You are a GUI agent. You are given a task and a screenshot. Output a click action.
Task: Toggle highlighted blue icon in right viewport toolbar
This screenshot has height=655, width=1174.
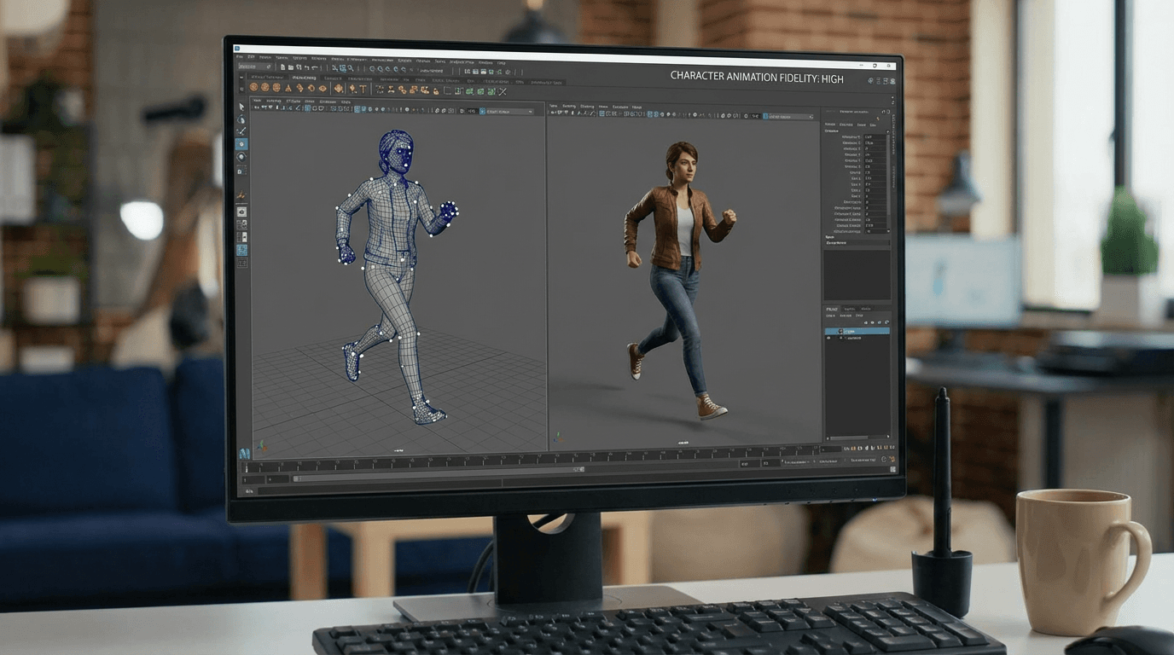pos(765,116)
